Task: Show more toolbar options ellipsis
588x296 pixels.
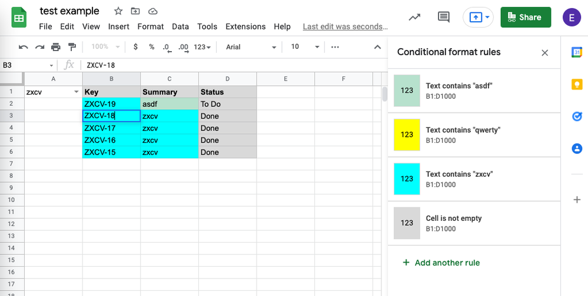Action: 335,47
